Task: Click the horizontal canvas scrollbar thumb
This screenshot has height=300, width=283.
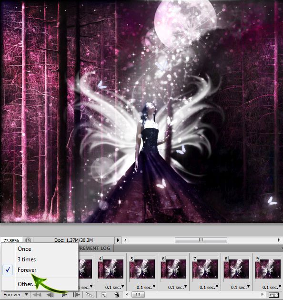Action: pos(201,240)
